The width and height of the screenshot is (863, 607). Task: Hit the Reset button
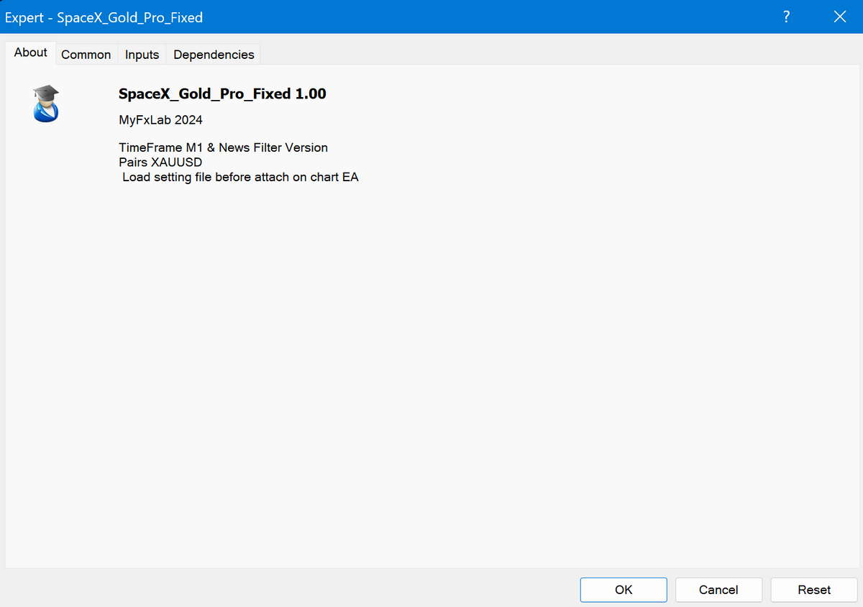[814, 590]
